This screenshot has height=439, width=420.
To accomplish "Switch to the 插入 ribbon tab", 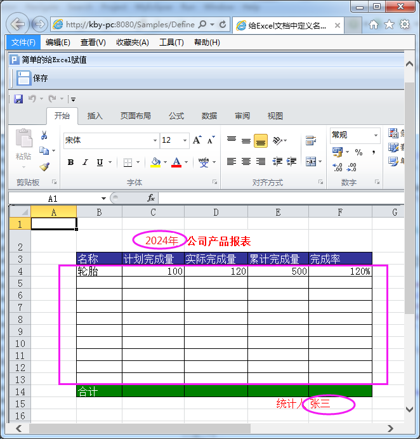I will click(x=95, y=116).
